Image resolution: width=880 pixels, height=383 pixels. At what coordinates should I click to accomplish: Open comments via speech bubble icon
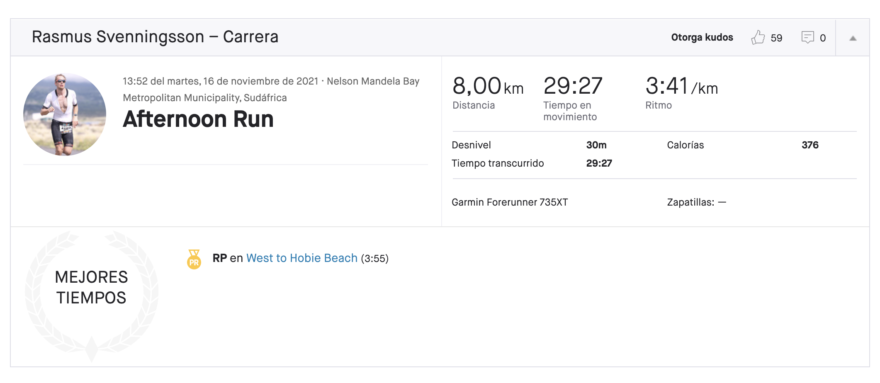(x=807, y=37)
